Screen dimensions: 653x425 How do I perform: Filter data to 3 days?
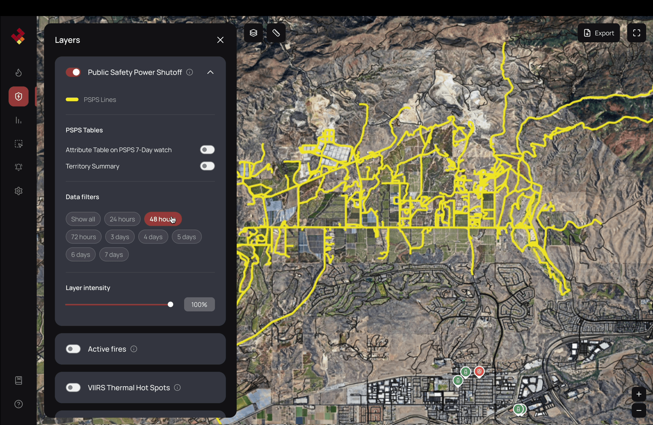[120, 237]
